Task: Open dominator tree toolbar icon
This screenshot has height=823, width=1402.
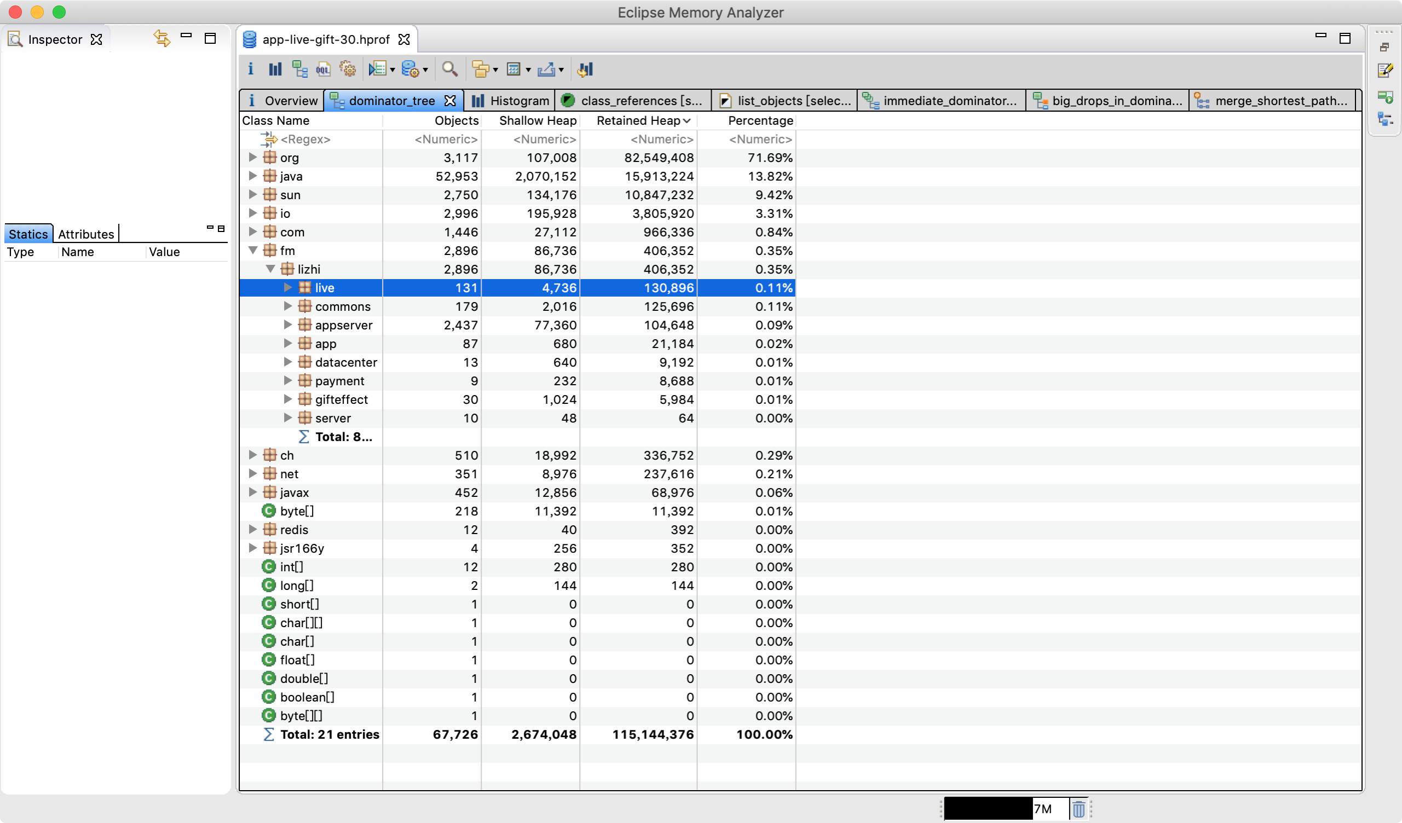Action: pyautogui.click(x=300, y=69)
